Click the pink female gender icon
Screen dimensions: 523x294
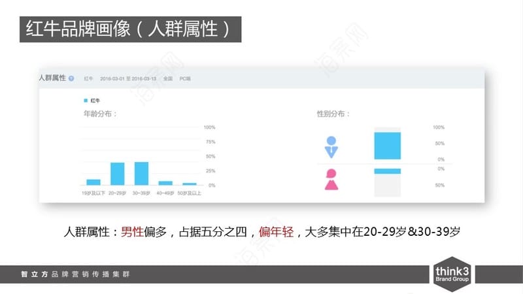pos(331,179)
